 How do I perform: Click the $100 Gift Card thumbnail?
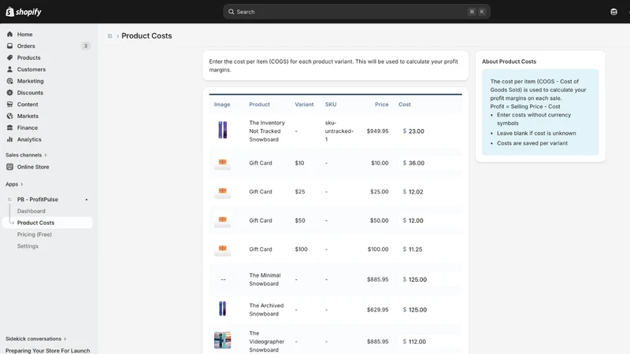pos(223,249)
